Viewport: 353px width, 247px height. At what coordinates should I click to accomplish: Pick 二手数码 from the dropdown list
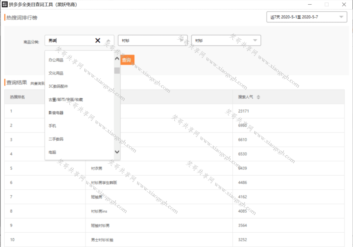56,139
